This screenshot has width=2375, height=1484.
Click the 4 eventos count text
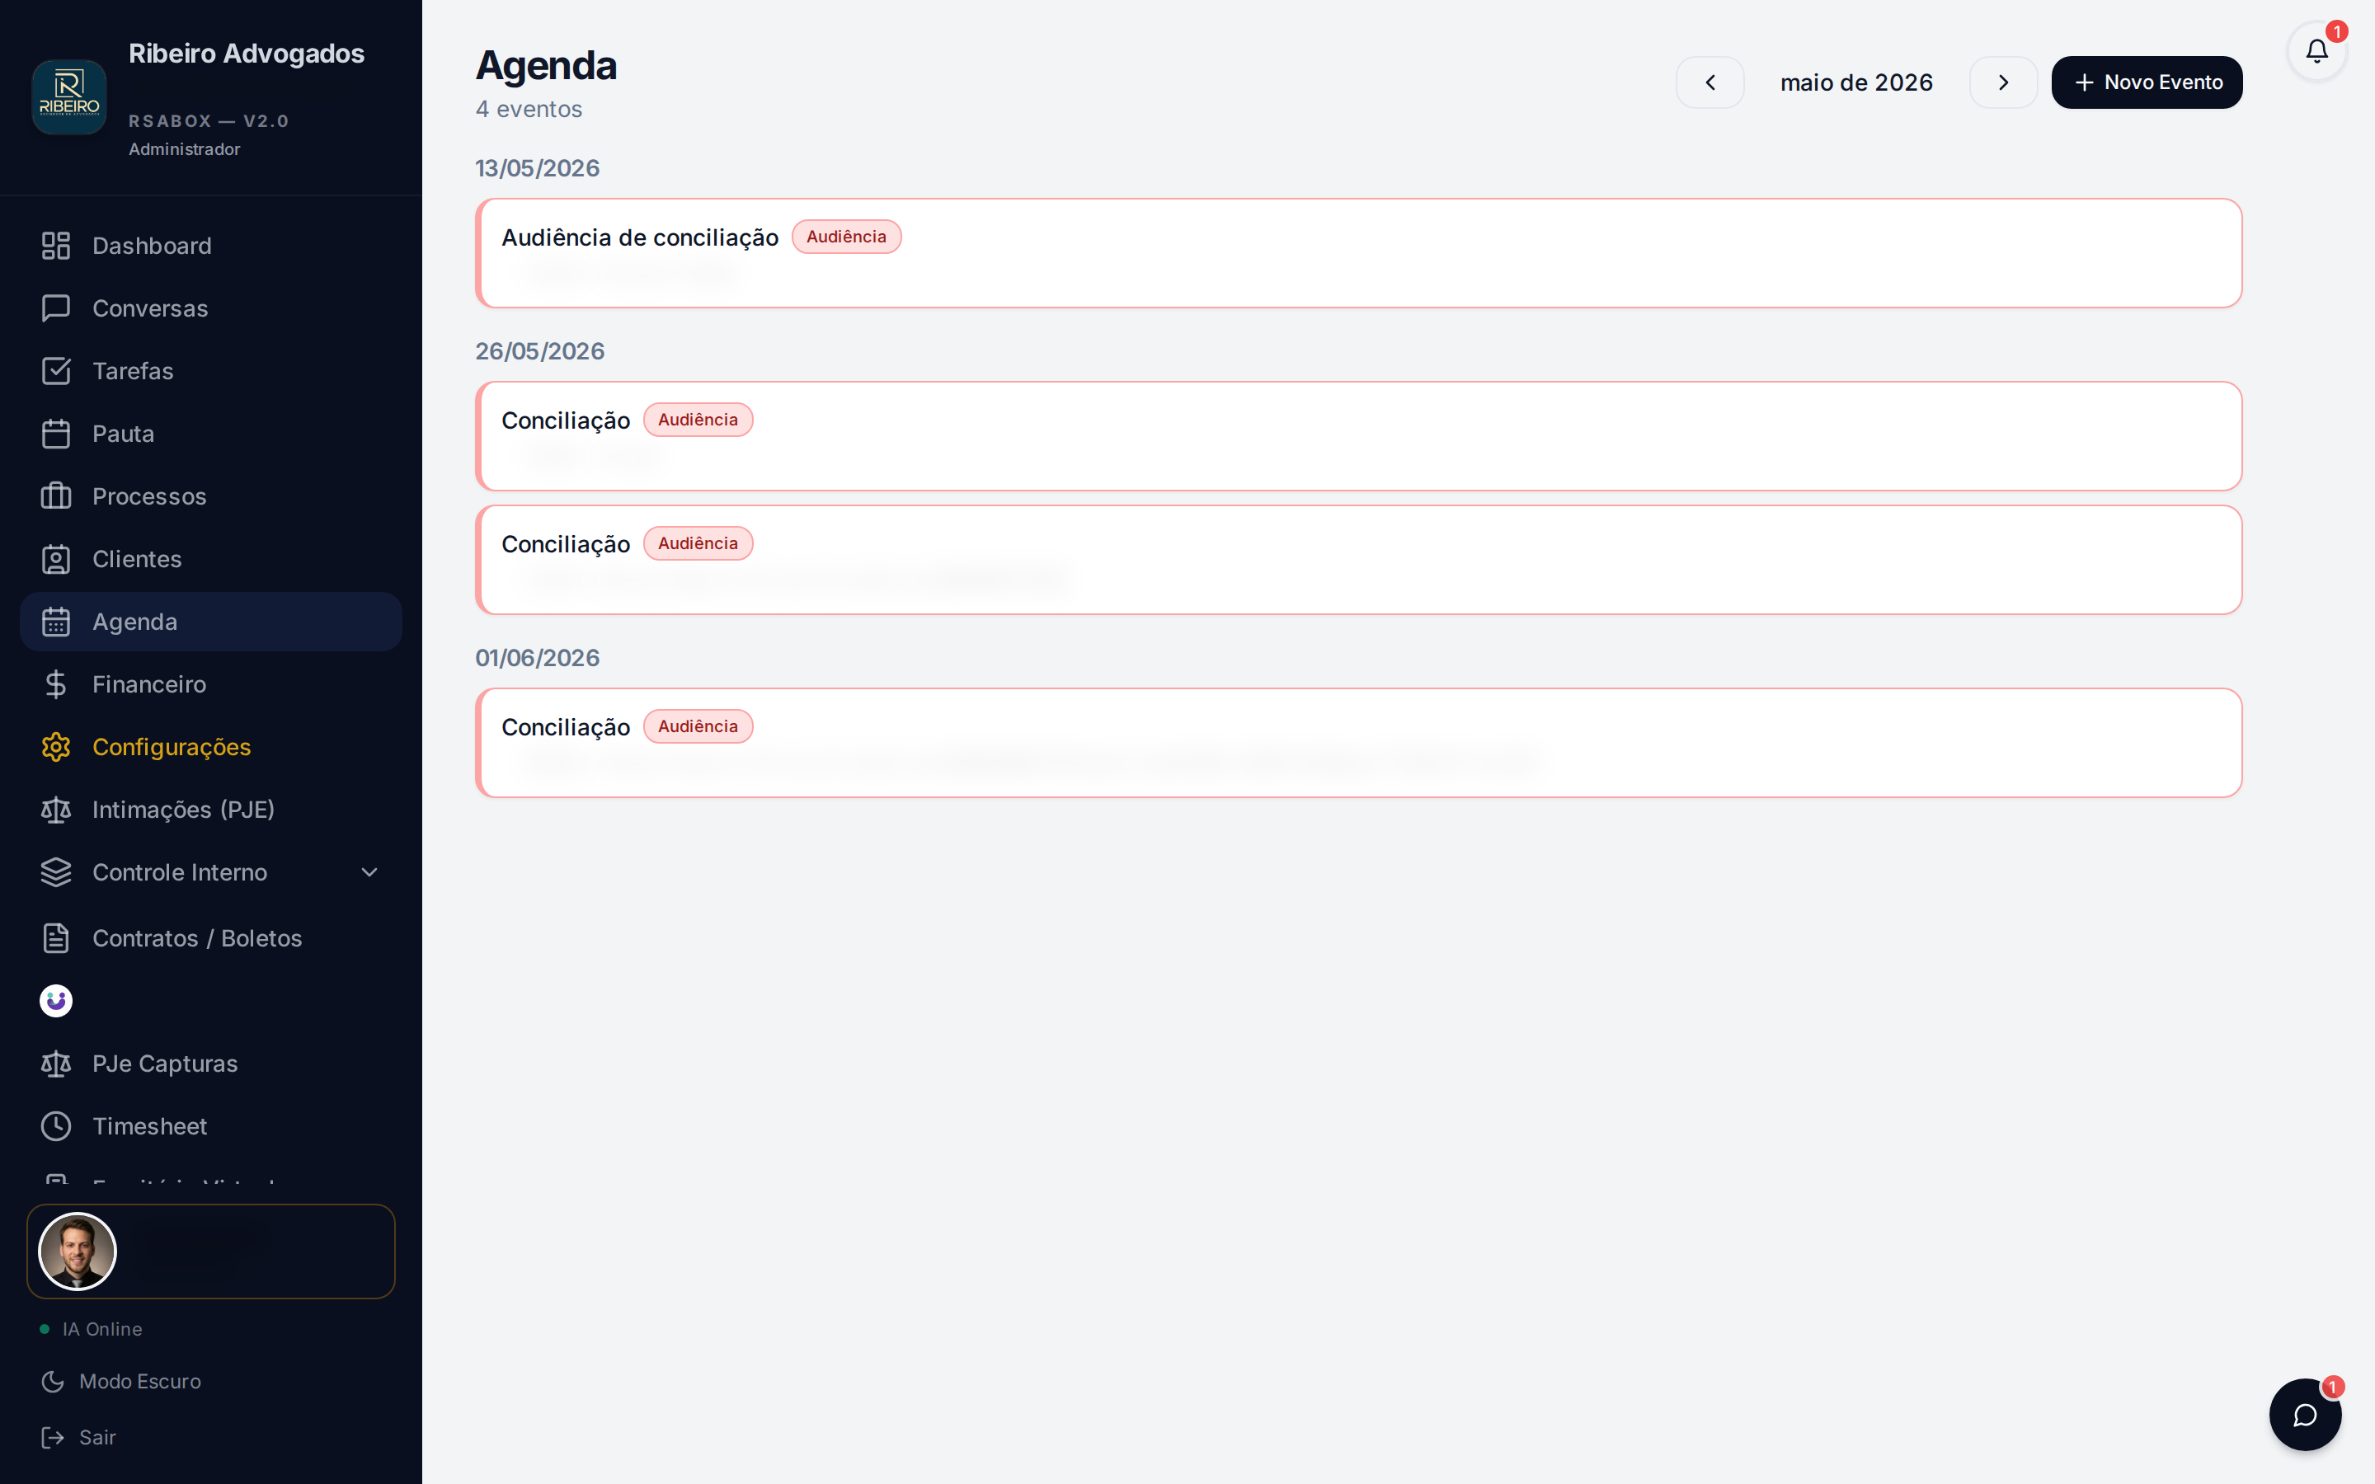click(x=529, y=109)
